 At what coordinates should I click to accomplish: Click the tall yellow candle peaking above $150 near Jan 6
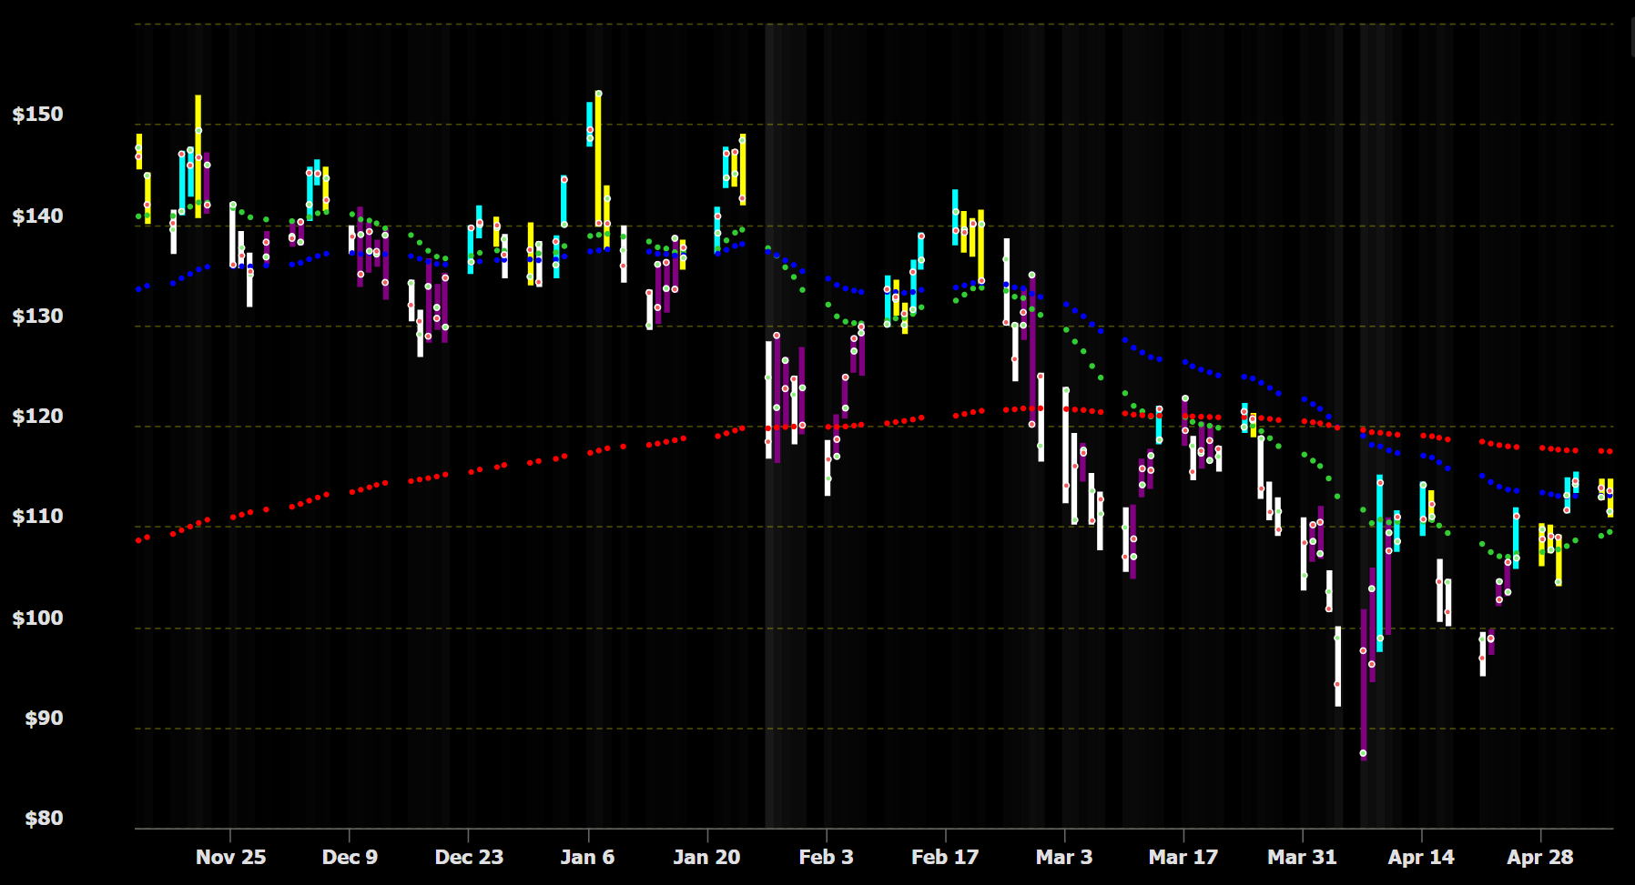tap(598, 159)
